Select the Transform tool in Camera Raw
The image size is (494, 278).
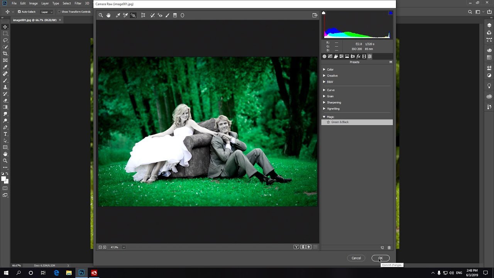click(x=143, y=15)
